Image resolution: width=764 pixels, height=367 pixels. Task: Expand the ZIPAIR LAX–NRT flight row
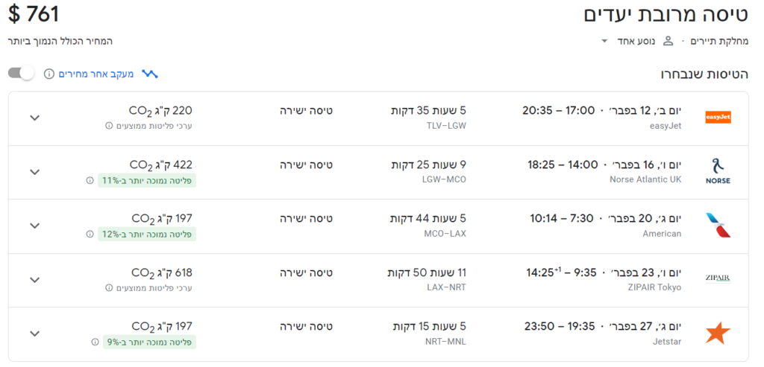pos(34,279)
